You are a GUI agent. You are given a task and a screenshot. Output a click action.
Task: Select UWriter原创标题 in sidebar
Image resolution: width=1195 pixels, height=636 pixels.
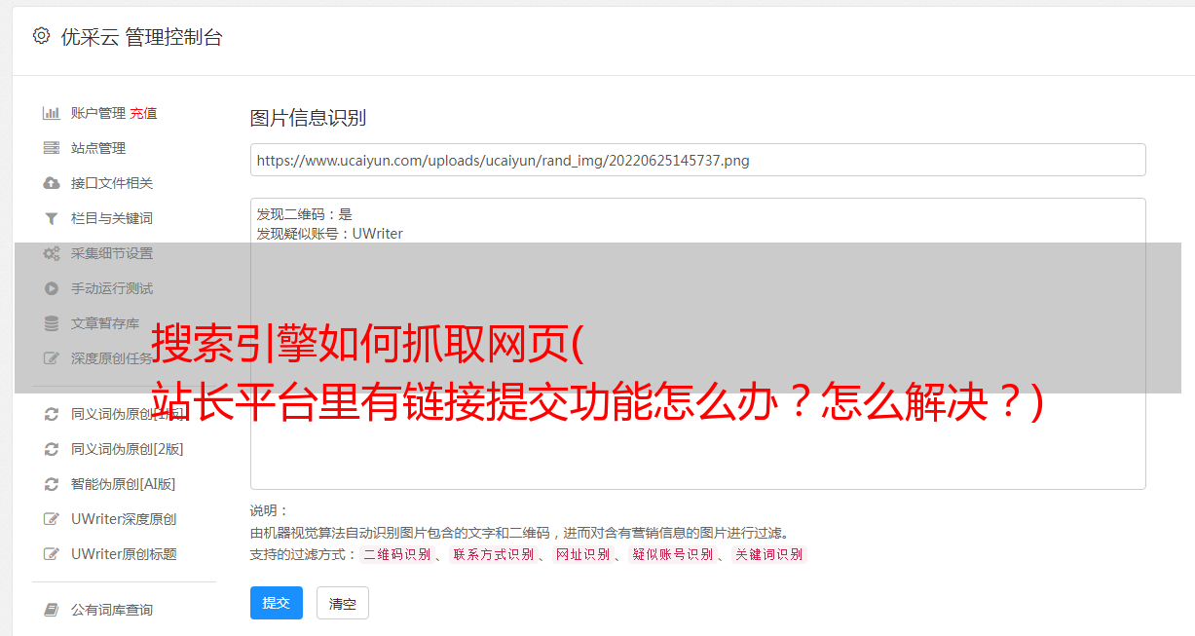[124, 554]
